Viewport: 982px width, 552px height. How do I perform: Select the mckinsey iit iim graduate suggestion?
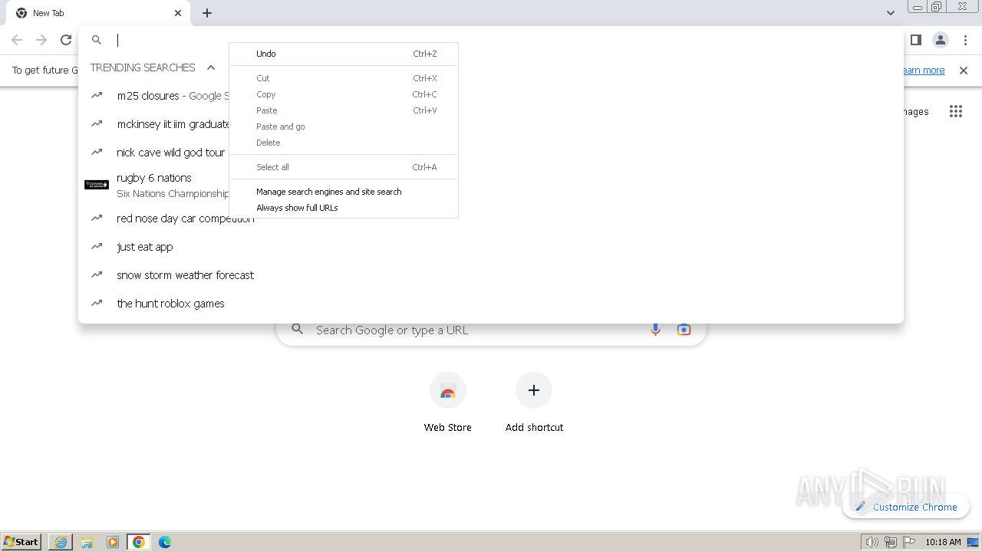(x=491, y=124)
